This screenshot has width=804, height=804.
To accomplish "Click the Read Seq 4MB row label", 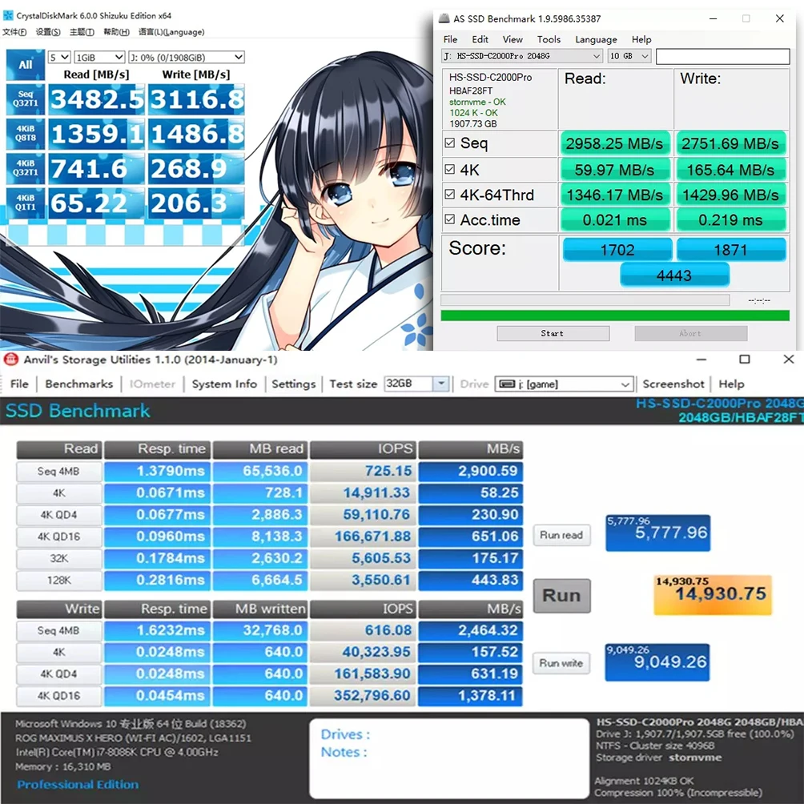I will (59, 471).
